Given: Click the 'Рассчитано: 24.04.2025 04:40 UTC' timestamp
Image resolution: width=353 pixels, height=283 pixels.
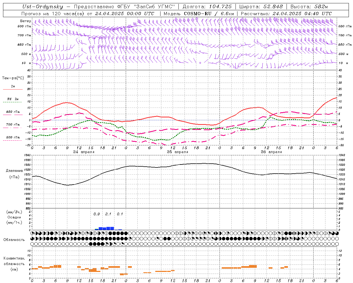Looking at the screenshot, I should 286,14.
